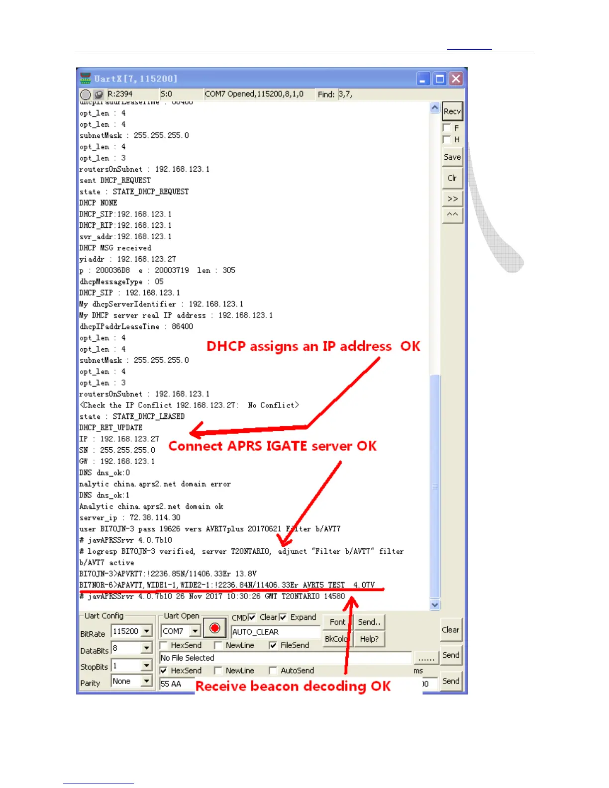Viewport: 609px width, 788px height.
Task: Click the log line 'DHCP_RET_UPDATE'
Action: [x=111, y=428]
